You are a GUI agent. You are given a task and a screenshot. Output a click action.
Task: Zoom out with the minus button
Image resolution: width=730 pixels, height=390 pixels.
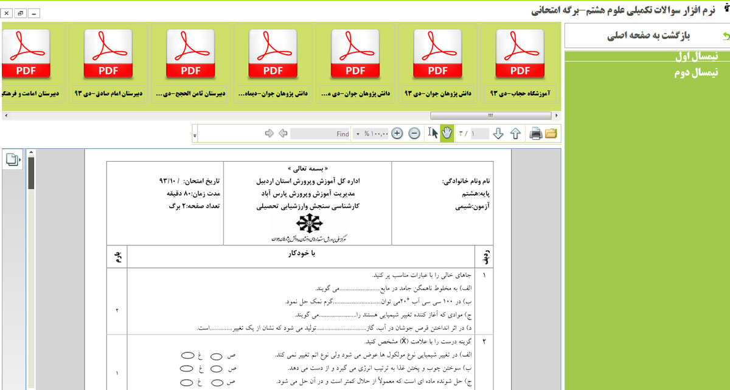[x=414, y=134]
